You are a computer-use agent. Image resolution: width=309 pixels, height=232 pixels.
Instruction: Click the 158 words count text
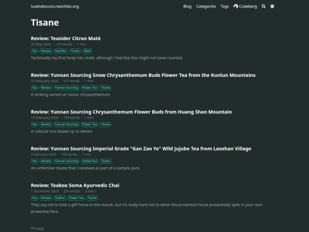tap(69, 154)
